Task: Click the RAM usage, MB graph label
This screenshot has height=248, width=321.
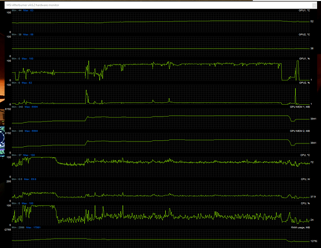Action: coord(302,227)
